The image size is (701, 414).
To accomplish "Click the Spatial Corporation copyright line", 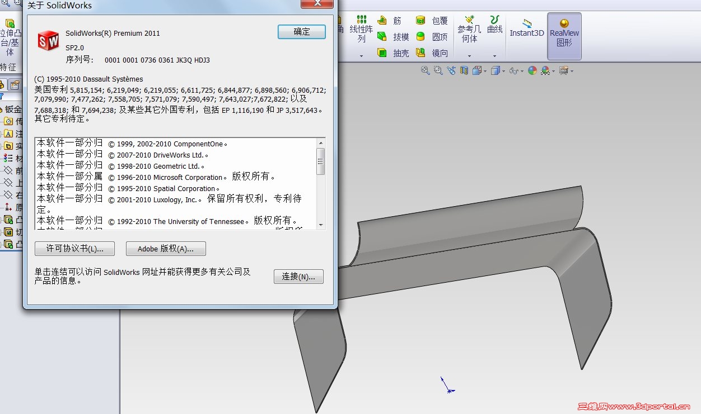I will [128, 188].
